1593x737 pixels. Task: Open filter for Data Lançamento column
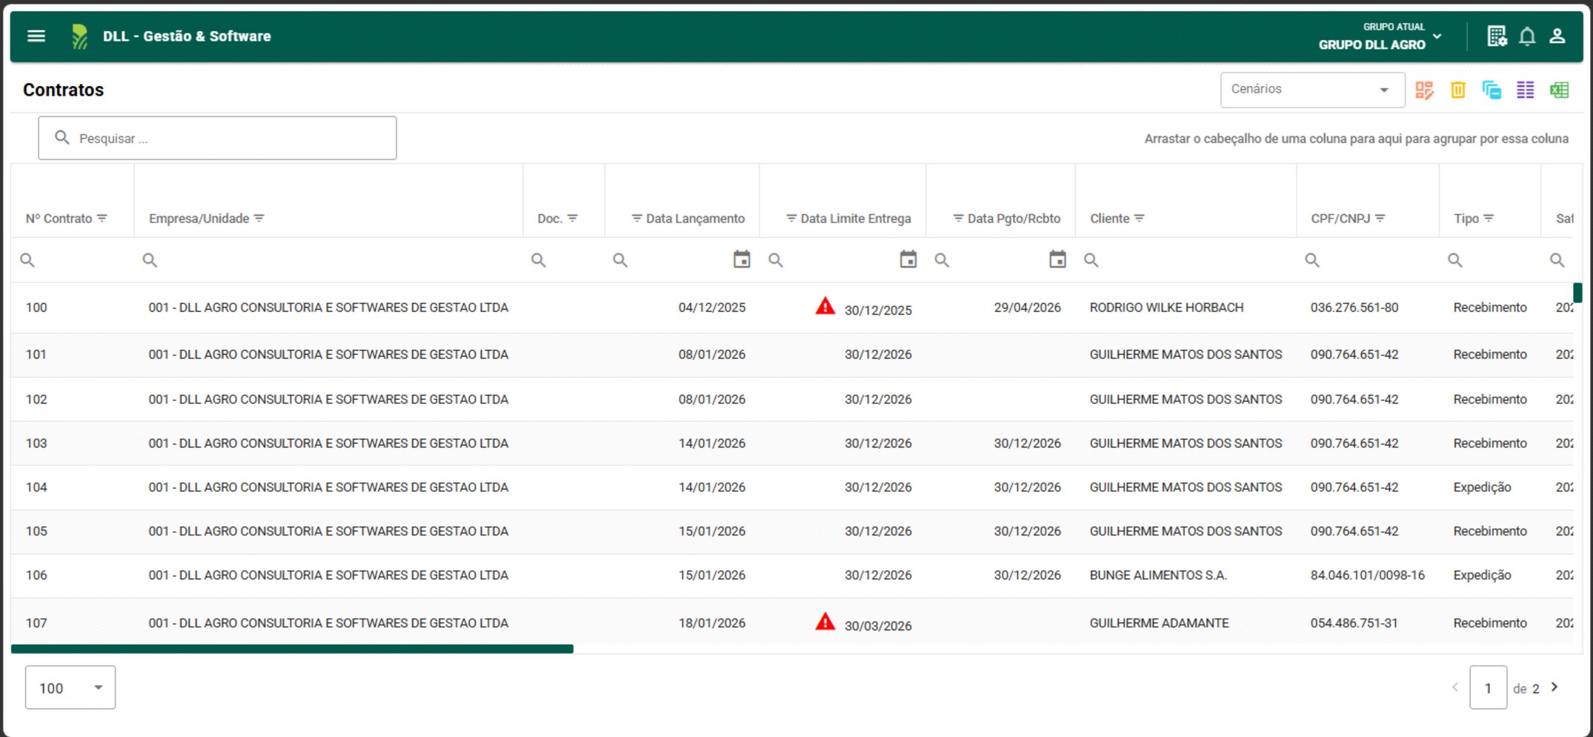point(636,219)
